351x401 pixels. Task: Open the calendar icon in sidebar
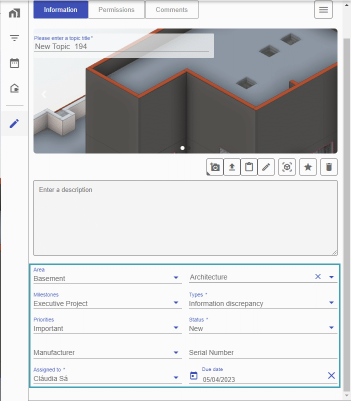pos(14,63)
